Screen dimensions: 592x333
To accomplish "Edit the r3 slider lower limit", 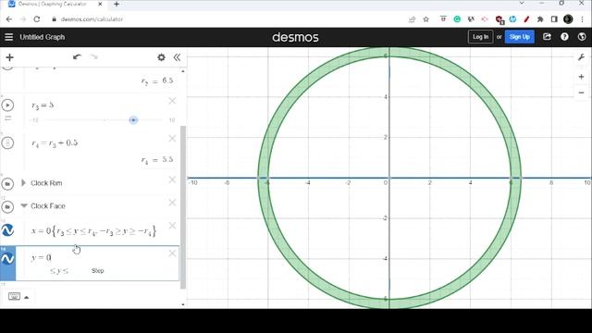I will click(x=35, y=120).
